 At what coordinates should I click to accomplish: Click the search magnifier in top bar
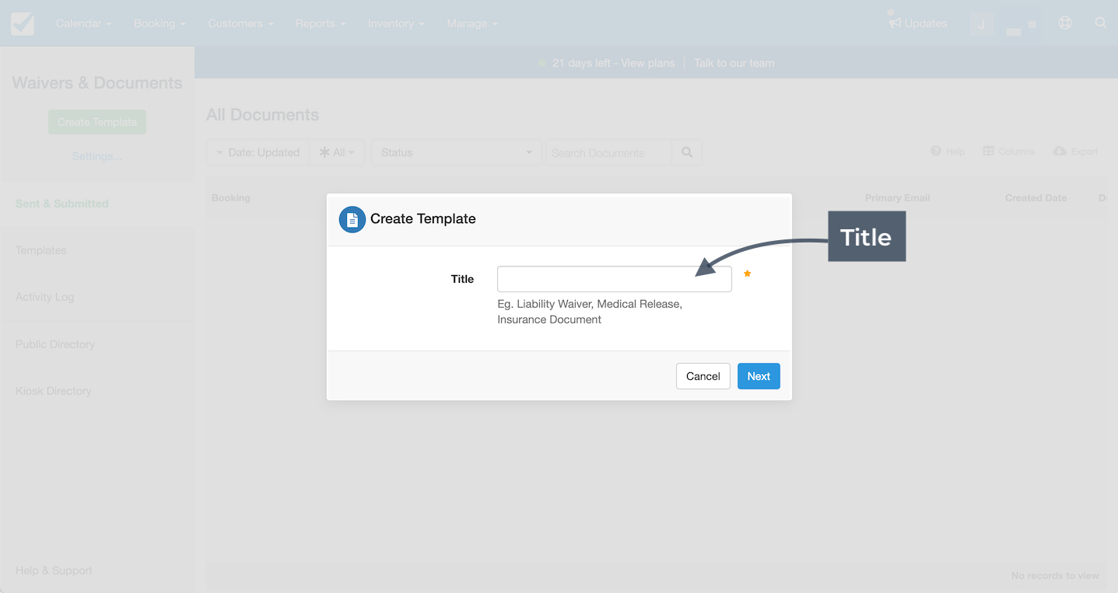(x=1101, y=23)
